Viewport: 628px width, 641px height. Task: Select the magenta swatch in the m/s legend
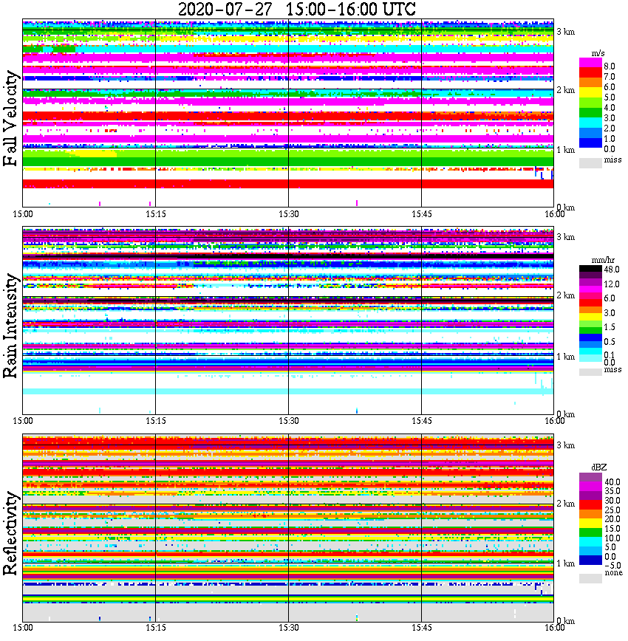[590, 63]
